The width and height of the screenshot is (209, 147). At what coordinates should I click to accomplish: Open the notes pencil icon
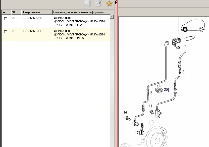98,3
